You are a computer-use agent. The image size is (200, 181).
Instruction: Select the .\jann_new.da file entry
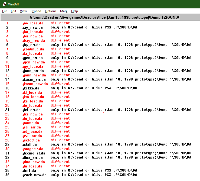pos(34,75)
